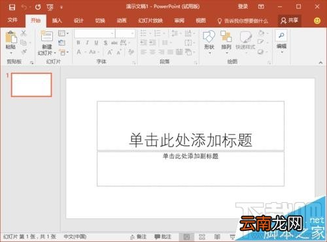The width and height of the screenshot is (327, 242).
Task: Click the copy icon in clipboard group
Action: click(x=24, y=43)
